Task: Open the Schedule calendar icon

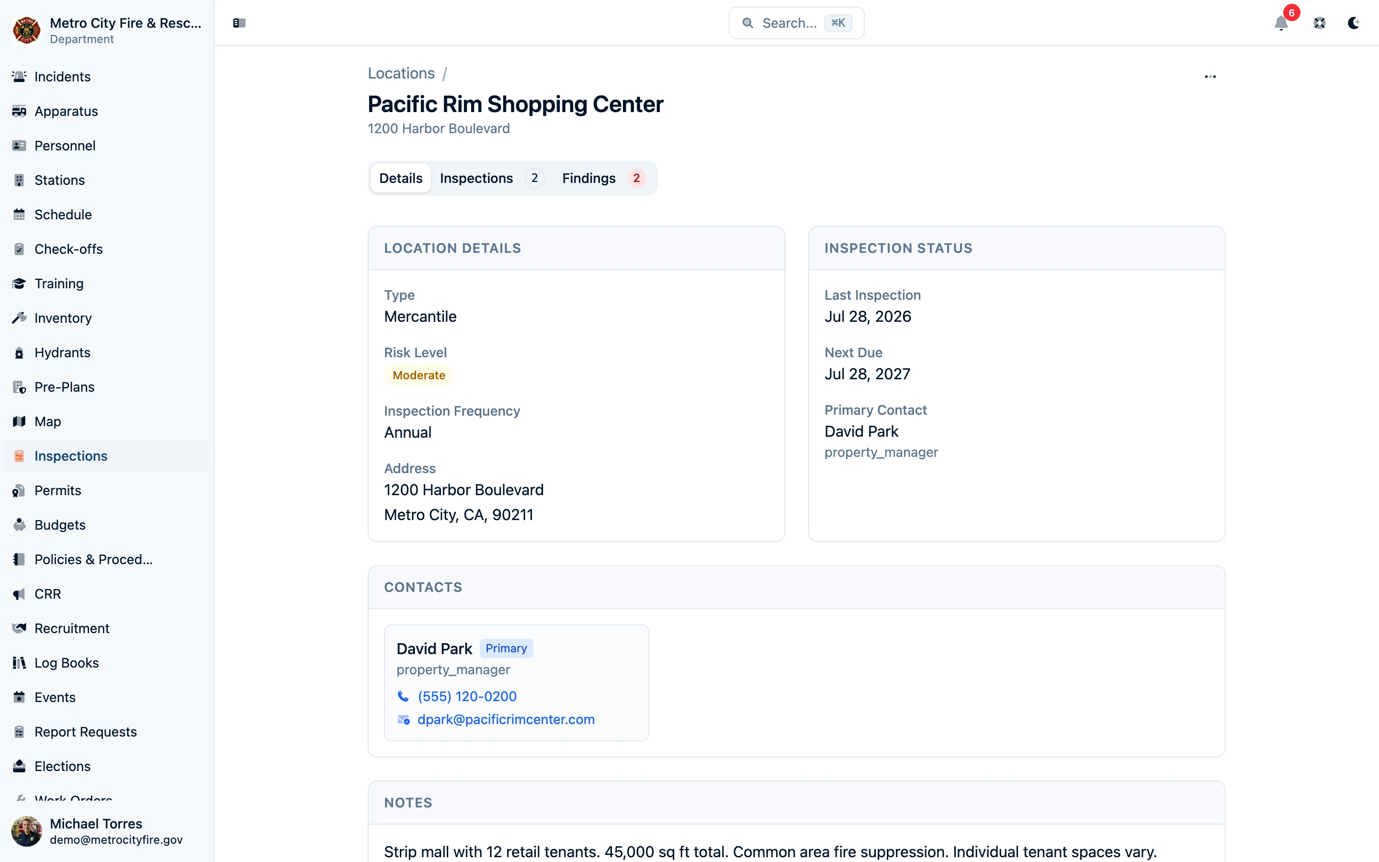Action: [19, 215]
